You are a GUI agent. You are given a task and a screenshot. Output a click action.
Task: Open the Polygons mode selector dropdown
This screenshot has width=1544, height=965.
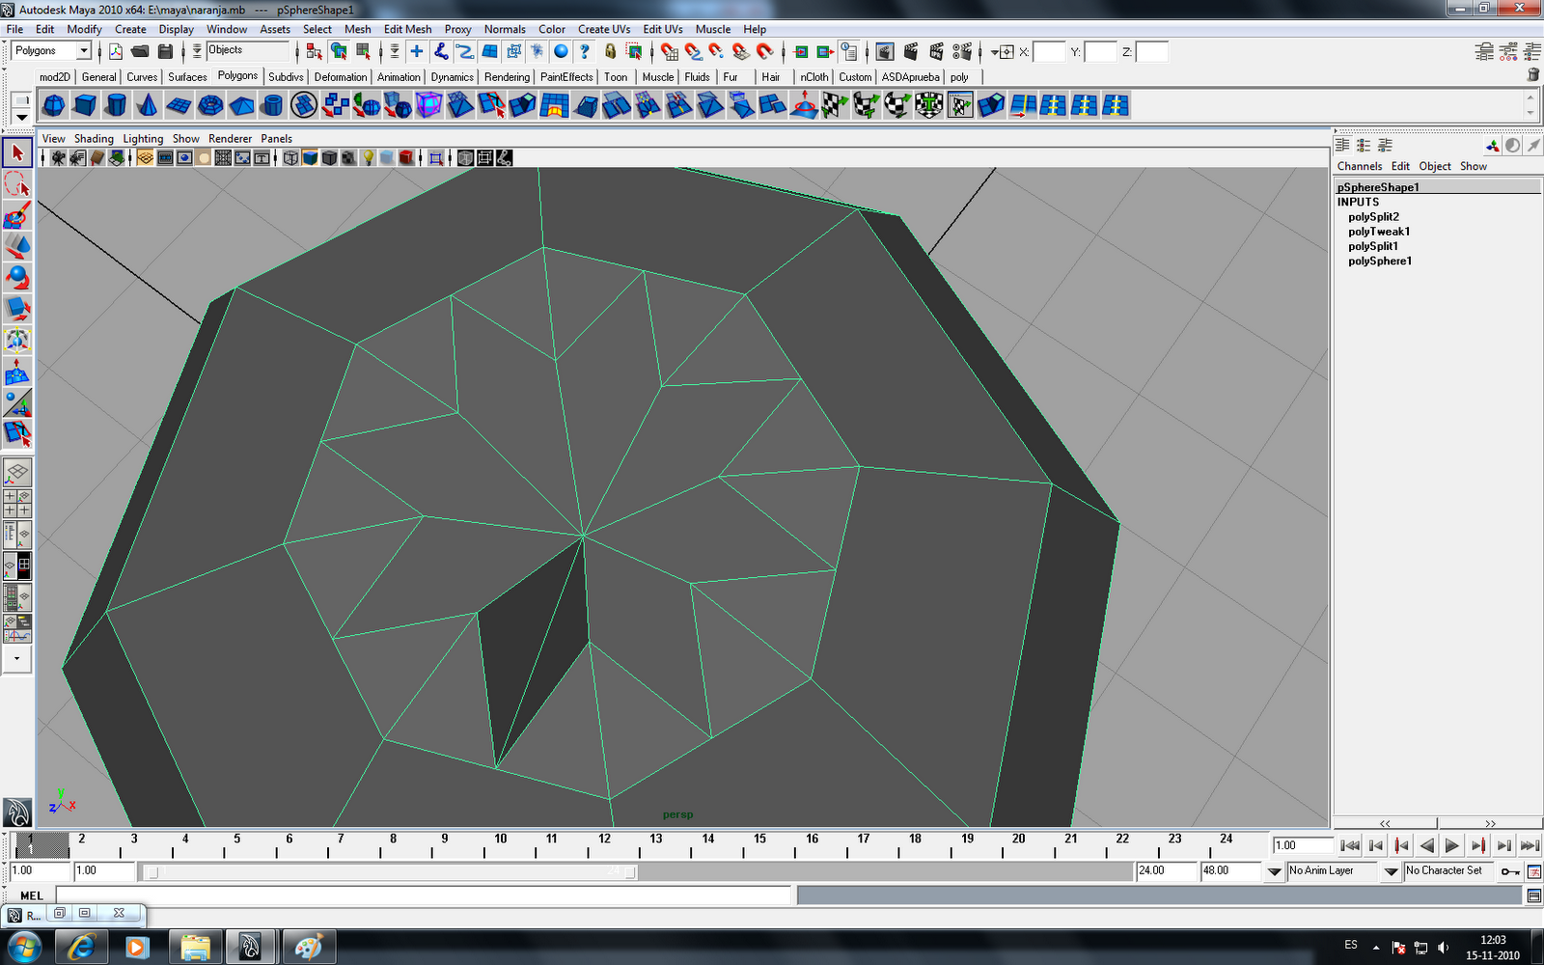[x=82, y=50]
